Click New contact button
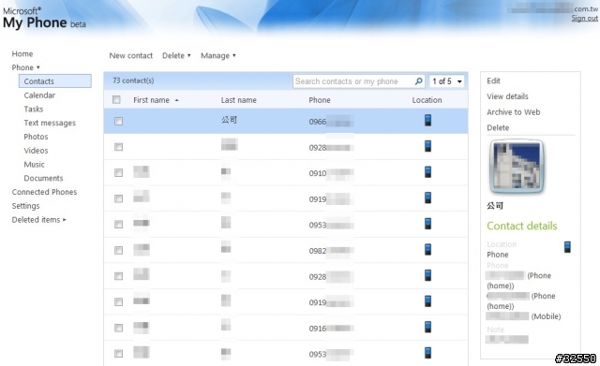This screenshot has width=600, height=366. pyautogui.click(x=131, y=56)
